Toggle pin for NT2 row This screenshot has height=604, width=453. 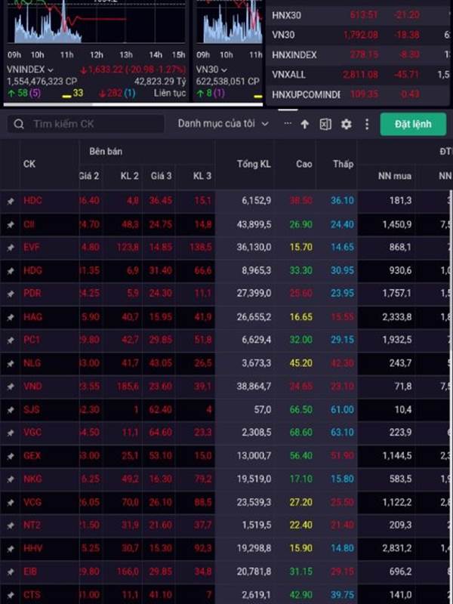point(11,525)
